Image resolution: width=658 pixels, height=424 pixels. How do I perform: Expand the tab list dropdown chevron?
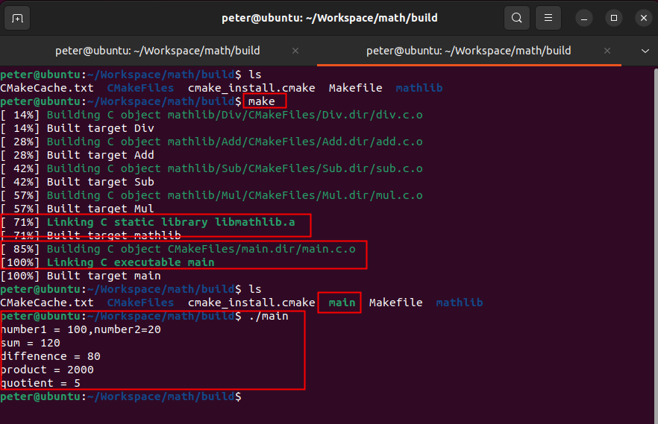(x=645, y=51)
